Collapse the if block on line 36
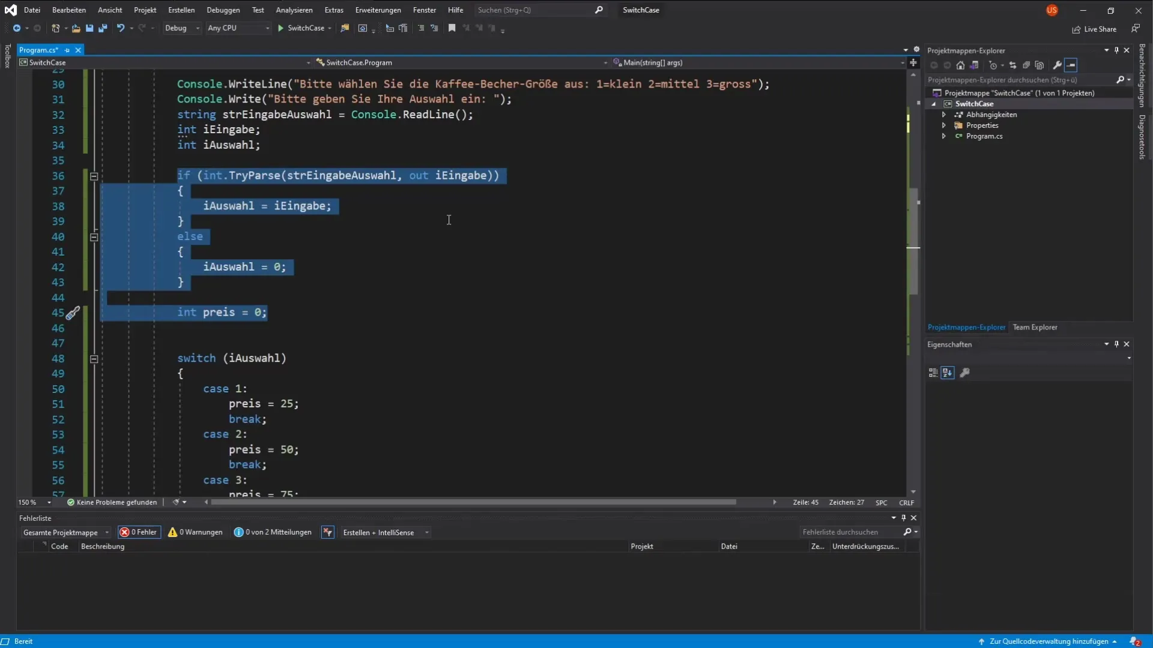 pyautogui.click(x=94, y=176)
